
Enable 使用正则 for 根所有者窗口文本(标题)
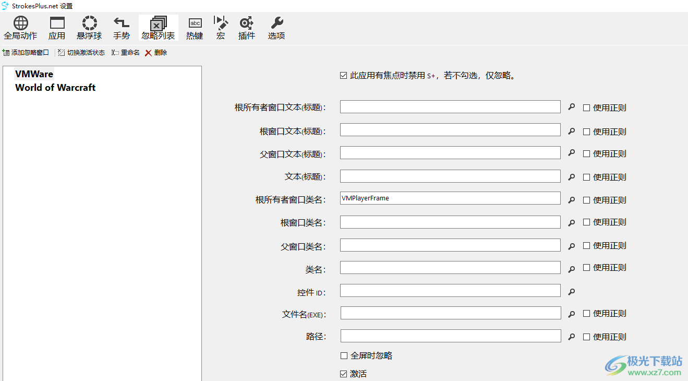[586, 108]
